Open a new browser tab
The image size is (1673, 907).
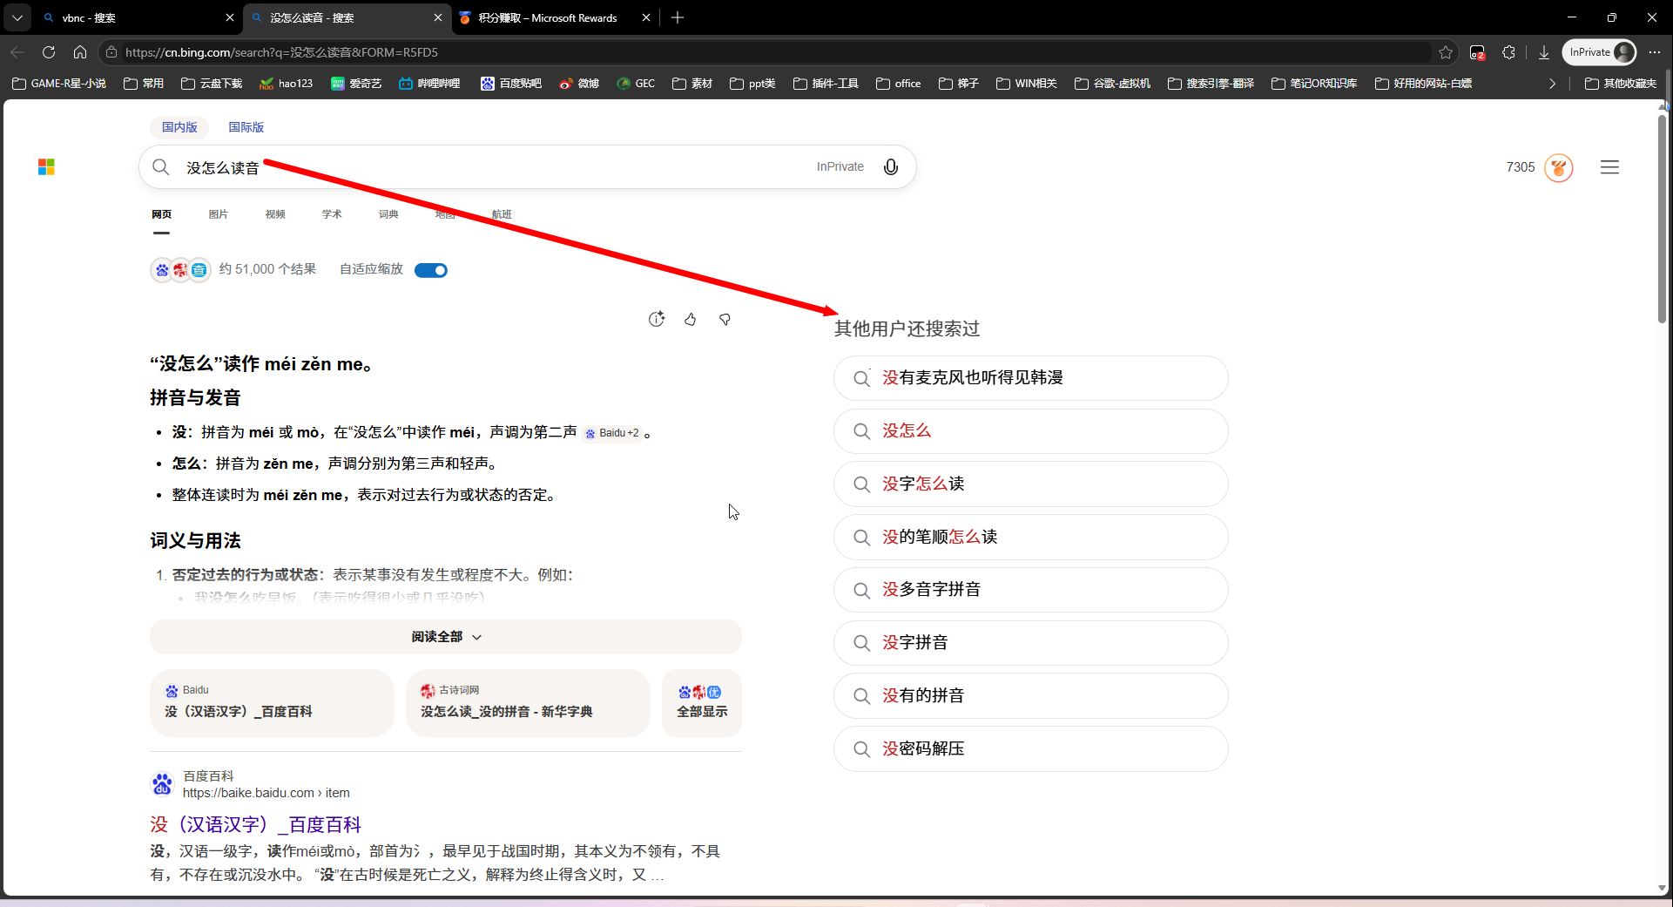678,17
